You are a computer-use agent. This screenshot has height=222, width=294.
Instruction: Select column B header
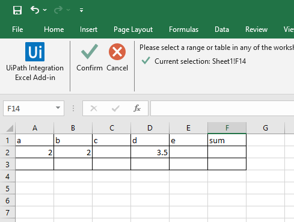tap(73, 128)
